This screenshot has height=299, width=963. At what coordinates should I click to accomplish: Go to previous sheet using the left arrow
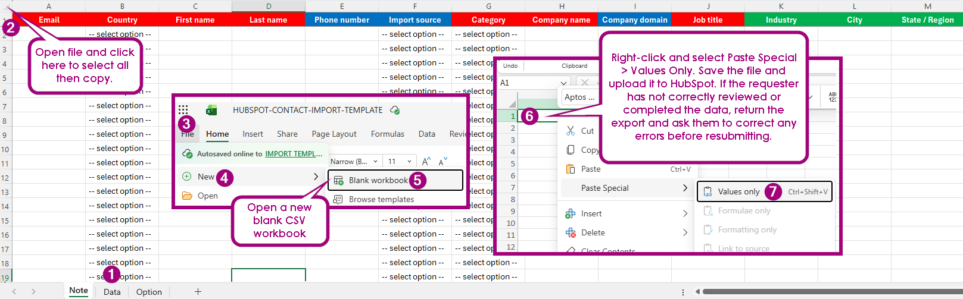pyautogui.click(x=14, y=291)
